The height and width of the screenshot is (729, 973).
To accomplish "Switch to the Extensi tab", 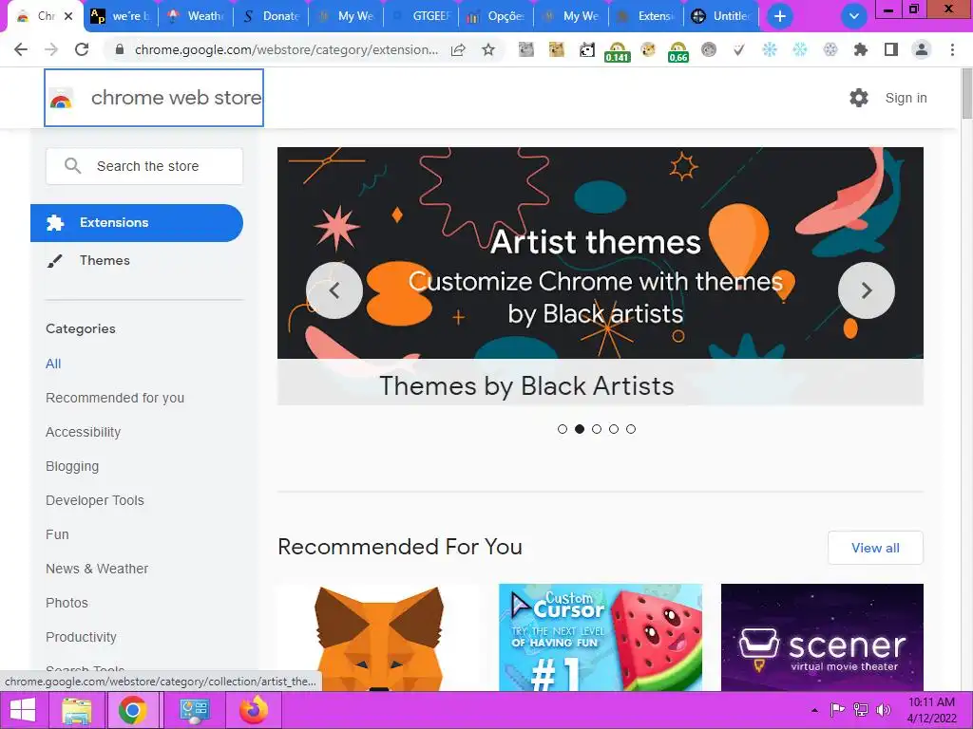I will click(x=646, y=16).
